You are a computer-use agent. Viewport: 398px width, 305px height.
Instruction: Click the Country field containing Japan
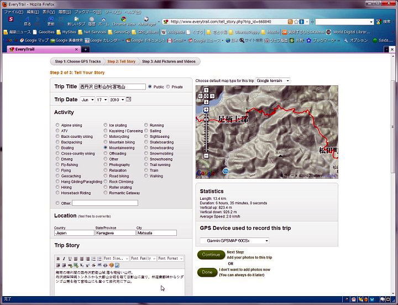coord(74,233)
